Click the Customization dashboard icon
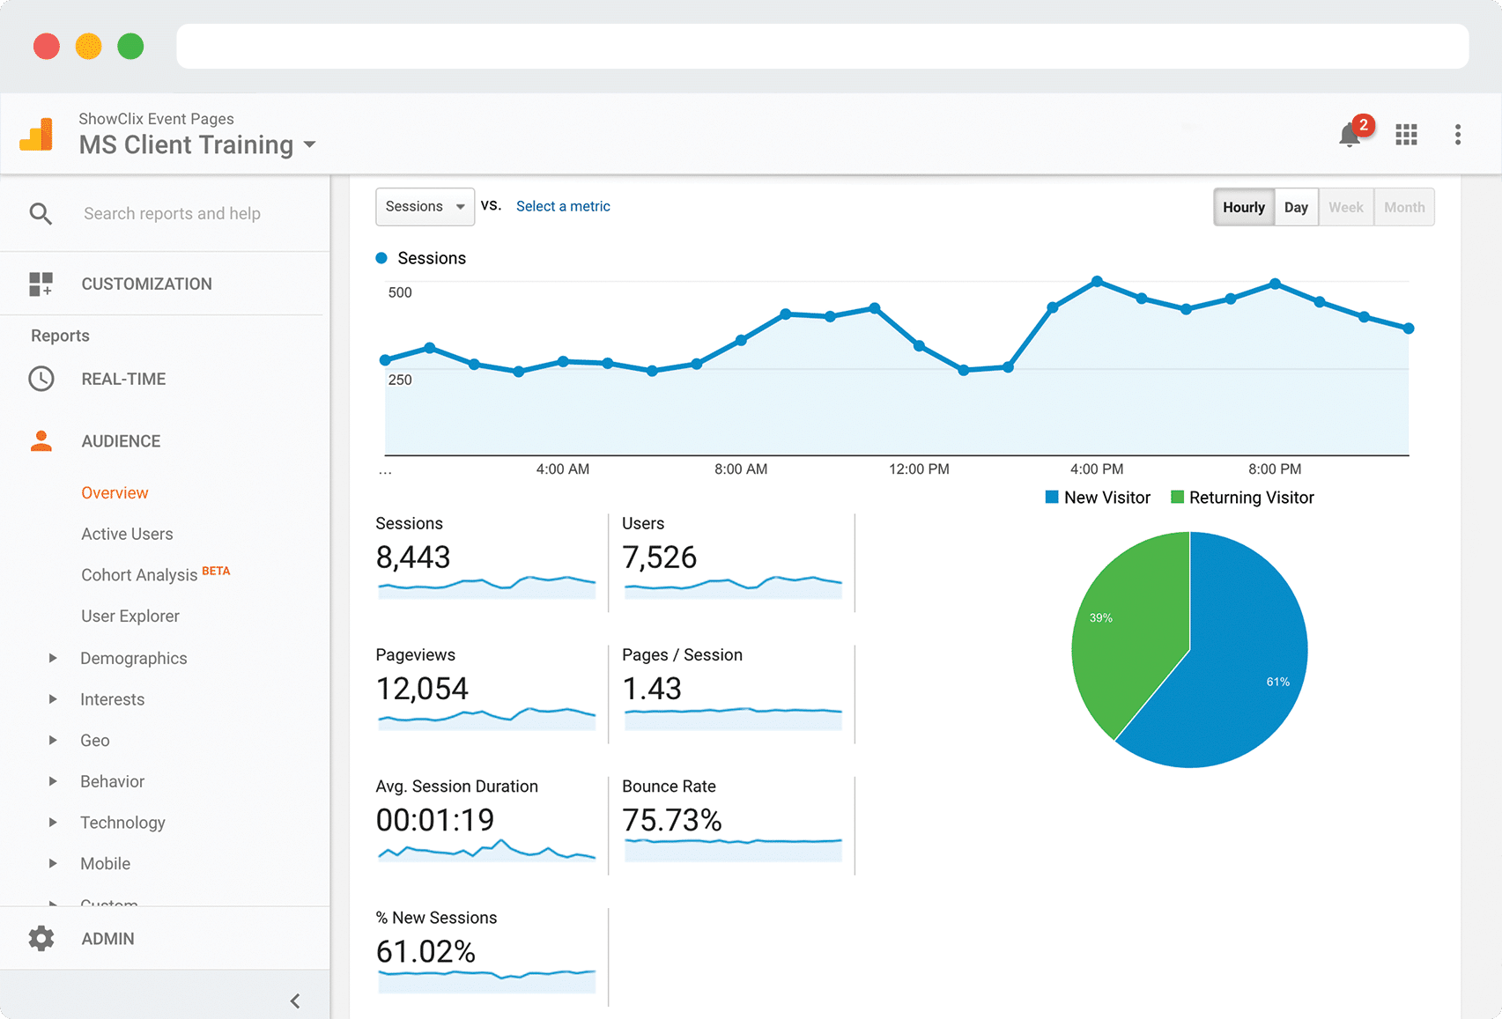 tap(41, 284)
